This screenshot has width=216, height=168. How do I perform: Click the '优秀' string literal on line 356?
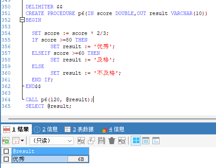coord(103,46)
